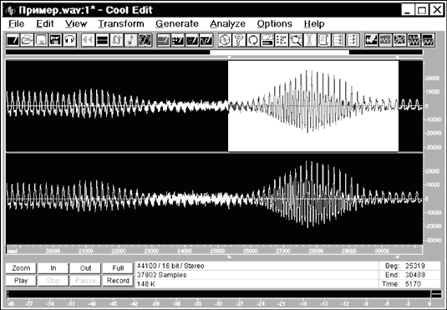Click the level meter bar at the bottom
Screen dimensions: 447x310
click(219, 294)
